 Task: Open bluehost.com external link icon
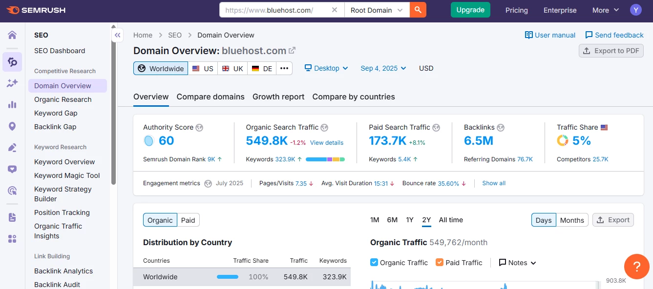pyautogui.click(x=292, y=50)
